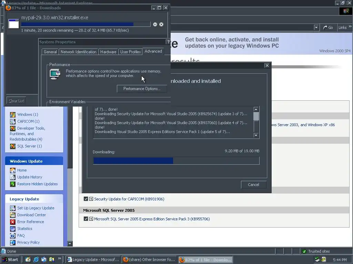Click the Performance monitor icon in System Properties
This screenshot has width=353, height=264.
click(x=55, y=74)
